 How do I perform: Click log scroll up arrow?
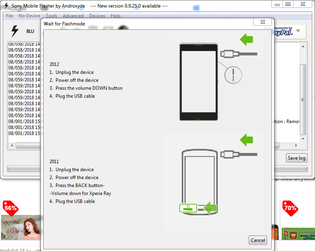303,46
